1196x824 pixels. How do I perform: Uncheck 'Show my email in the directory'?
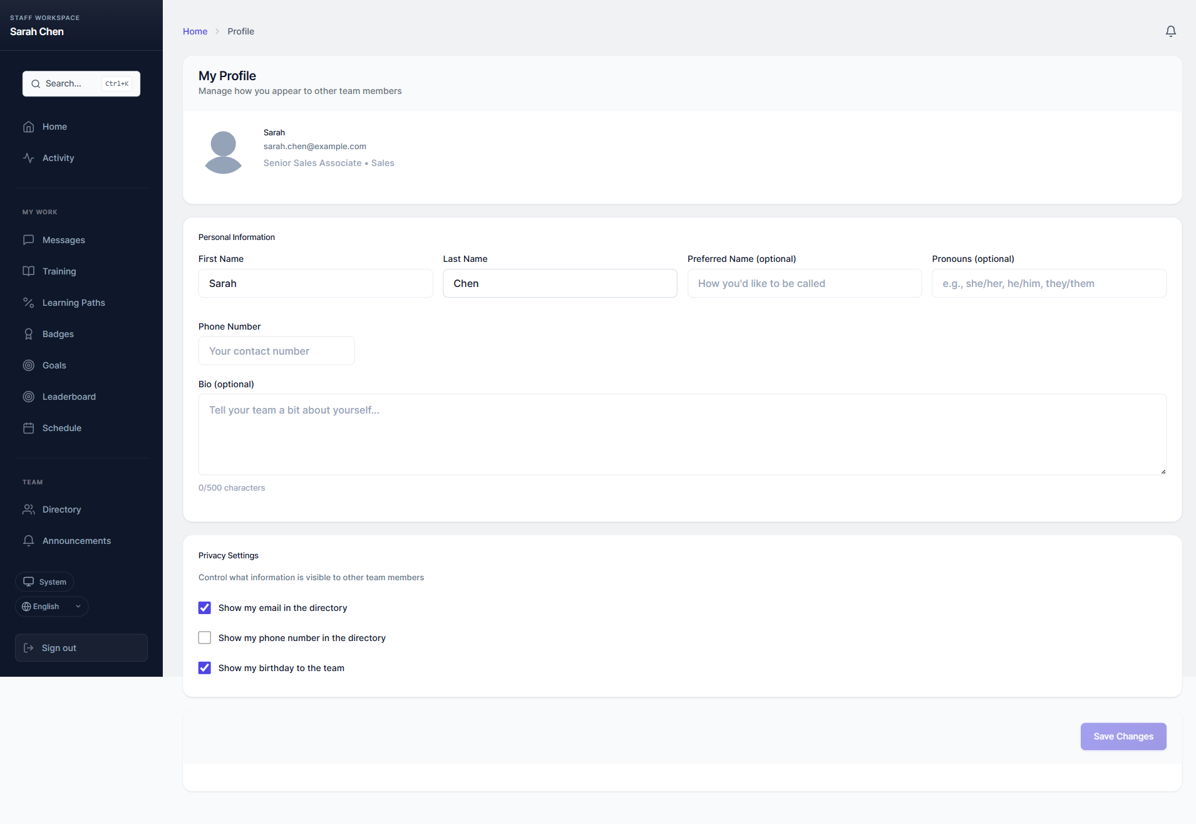(x=204, y=607)
